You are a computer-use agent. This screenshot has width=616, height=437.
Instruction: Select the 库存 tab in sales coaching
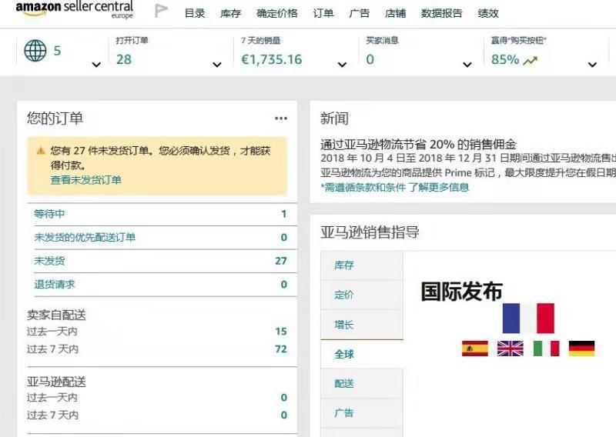(x=362, y=265)
